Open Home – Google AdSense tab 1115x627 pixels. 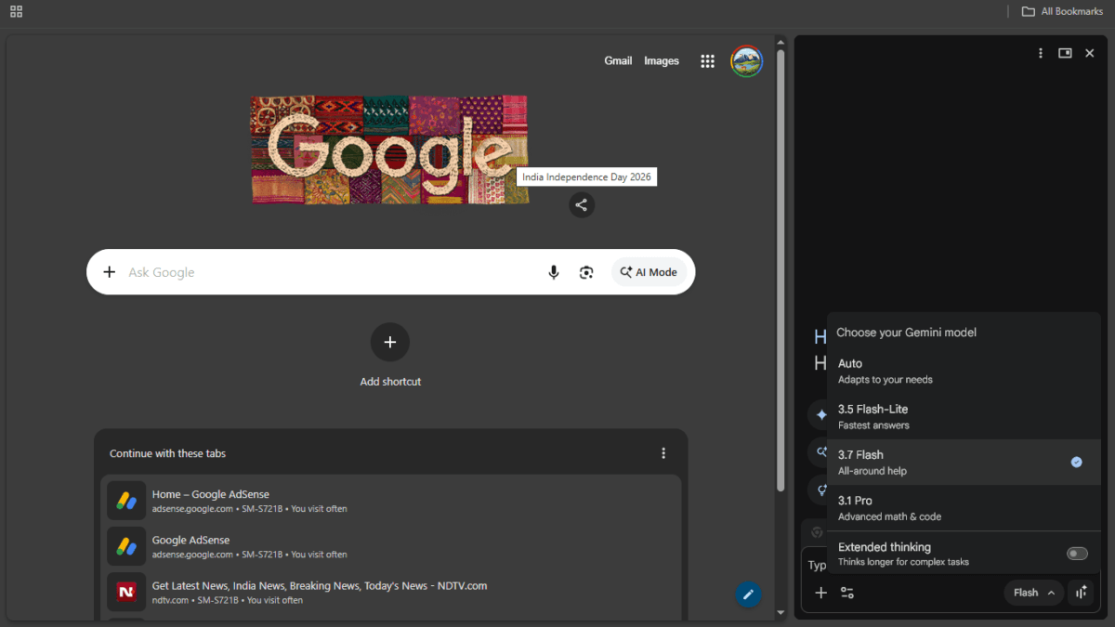pyautogui.click(x=391, y=501)
